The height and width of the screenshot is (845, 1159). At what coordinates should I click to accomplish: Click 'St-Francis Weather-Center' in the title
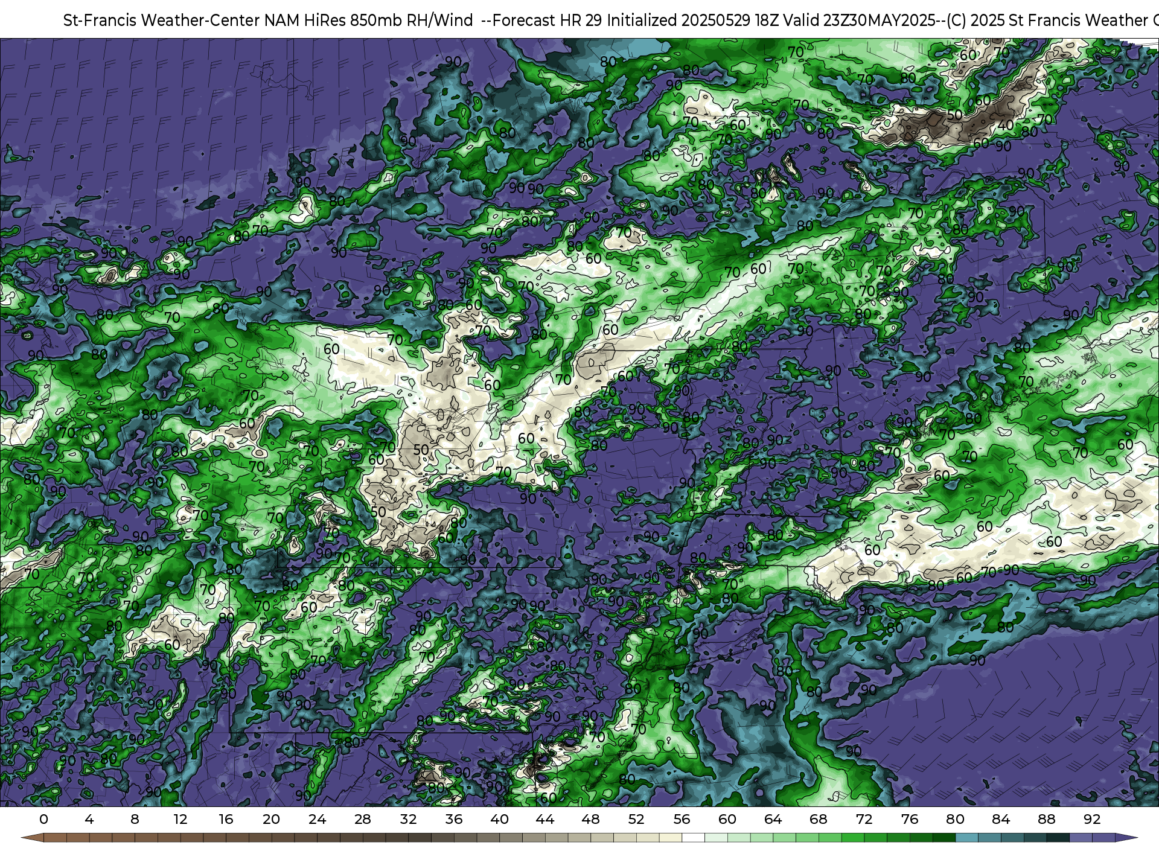point(161,21)
